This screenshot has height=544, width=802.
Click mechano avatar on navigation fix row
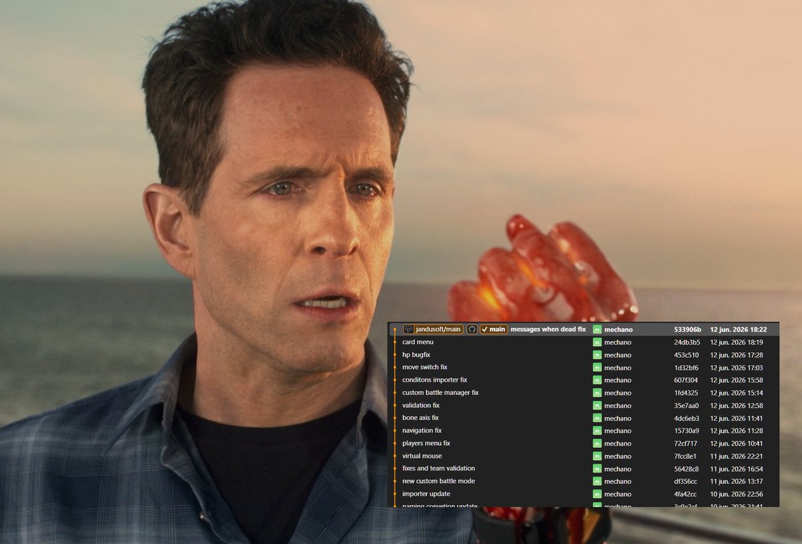pyautogui.click(x=597, y=431)
